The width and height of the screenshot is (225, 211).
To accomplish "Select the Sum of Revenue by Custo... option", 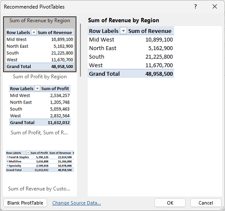I will click(x=39, y=189).
